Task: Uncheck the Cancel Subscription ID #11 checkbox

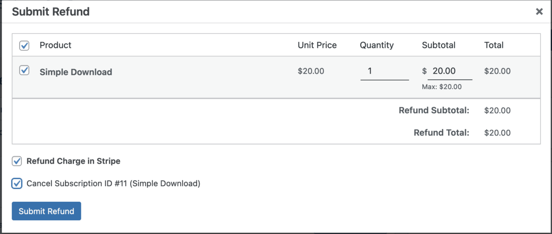Action: pyautogui.click(x=17, y=183)
